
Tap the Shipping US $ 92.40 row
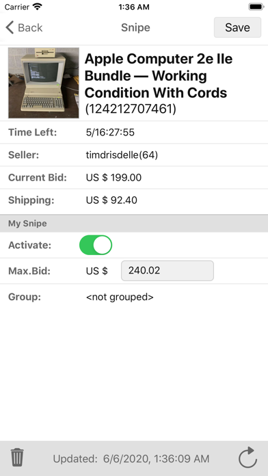pyautogui.click(x=134, y=200)
